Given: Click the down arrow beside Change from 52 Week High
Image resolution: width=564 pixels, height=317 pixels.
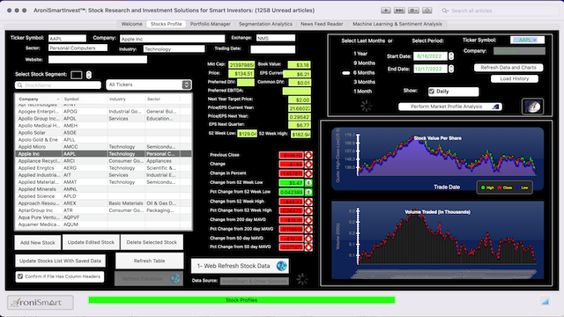Looking at the screenshot, I should (x=308, y=202).
